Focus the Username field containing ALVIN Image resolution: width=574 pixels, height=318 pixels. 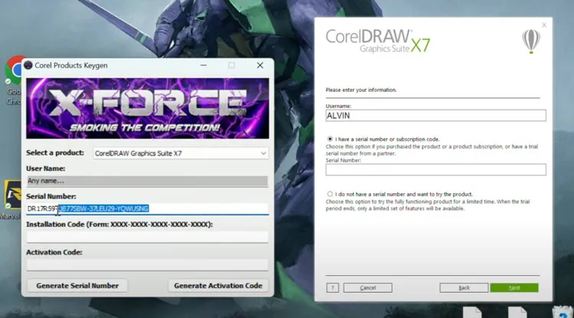(435, 116)
